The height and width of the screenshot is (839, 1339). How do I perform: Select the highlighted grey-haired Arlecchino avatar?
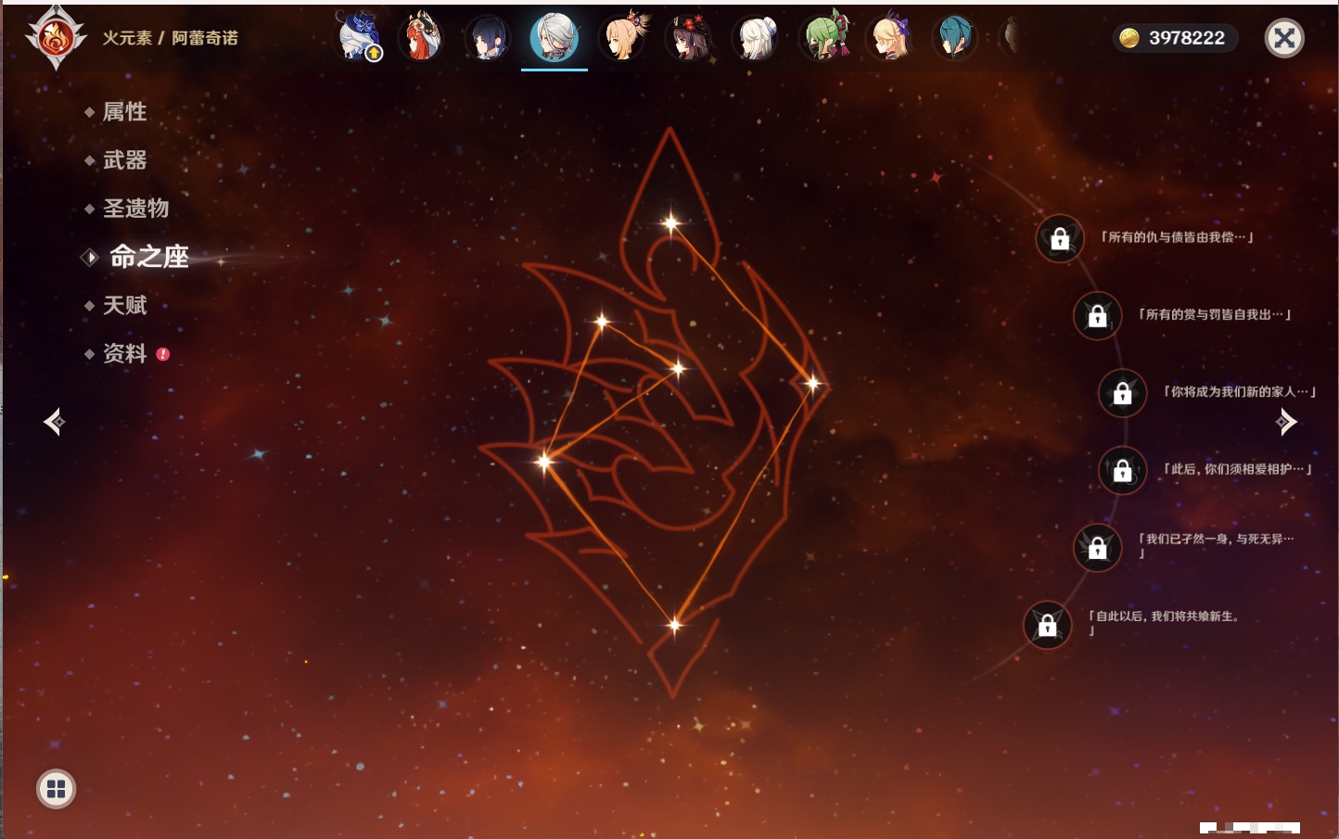coord(555,37)
